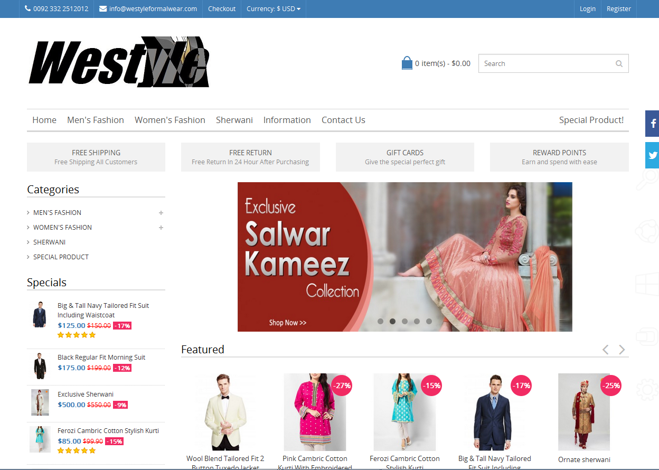
Task: Select the third banner slide dot
Action: (x=404, y=321)
